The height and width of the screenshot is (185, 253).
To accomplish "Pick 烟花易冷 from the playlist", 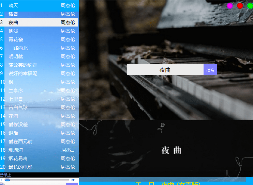I will click(18, 158).
